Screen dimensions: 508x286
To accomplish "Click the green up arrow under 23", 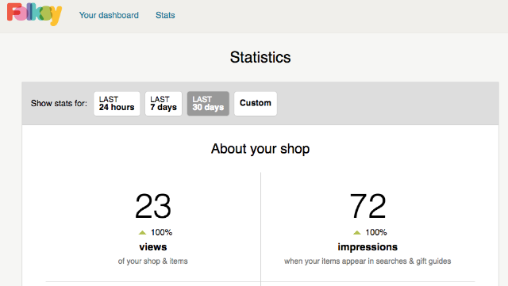I will point(143,232).
